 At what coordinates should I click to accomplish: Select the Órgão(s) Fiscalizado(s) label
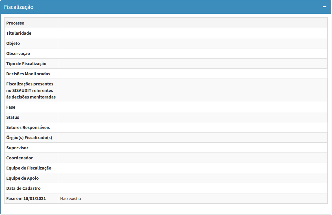pos(29,137)
